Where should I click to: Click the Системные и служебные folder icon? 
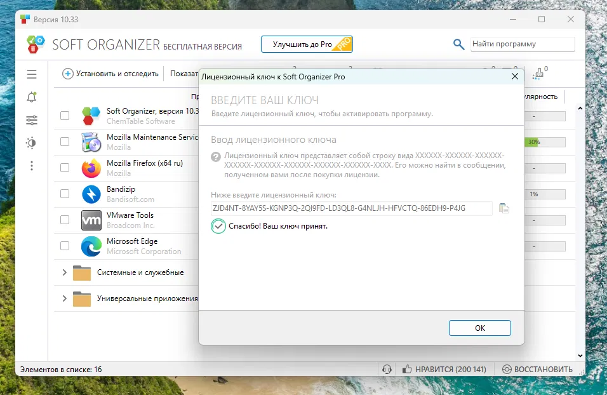coord(82,272)
